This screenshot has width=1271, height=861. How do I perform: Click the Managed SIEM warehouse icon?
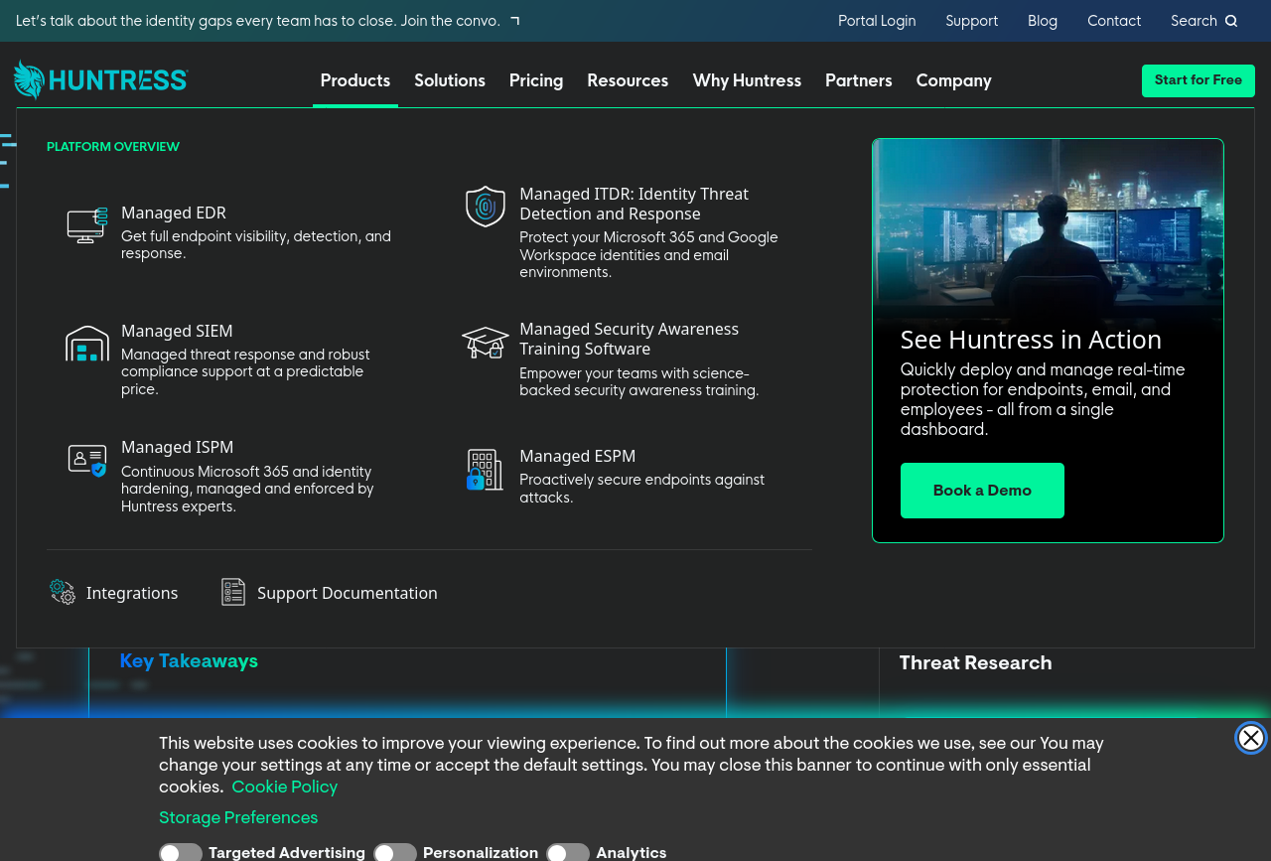point(87,344)
